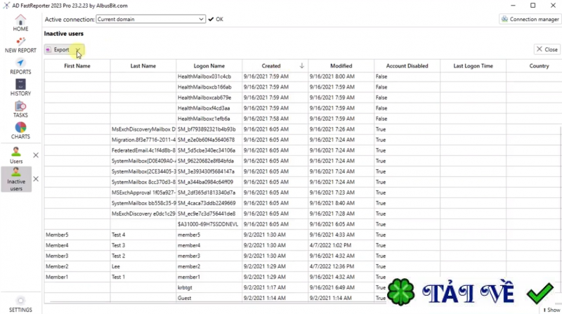562x314 pixels.
Task: Select the Member4 first name cell
Action: point(77,246)
